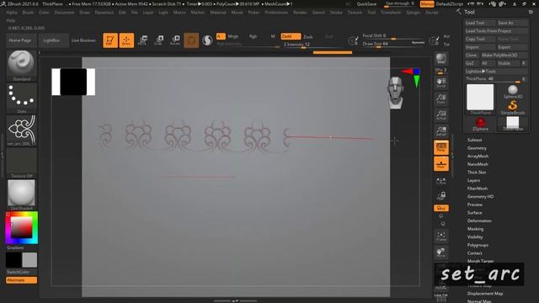
Task: Expand the Polygroups section
Action: coord(478,245)
